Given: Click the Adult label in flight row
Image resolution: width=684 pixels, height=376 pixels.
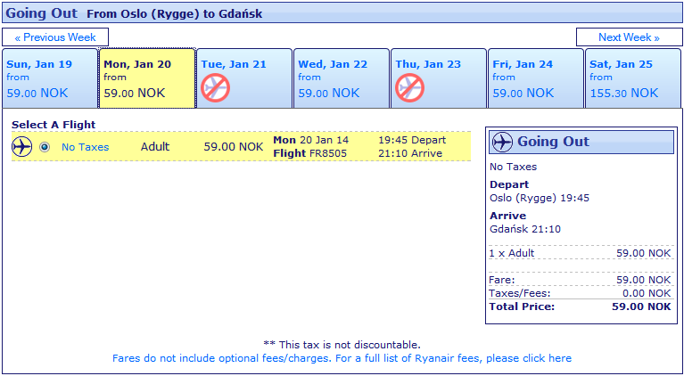Looking at the screenshot, I should coord(155,147).
